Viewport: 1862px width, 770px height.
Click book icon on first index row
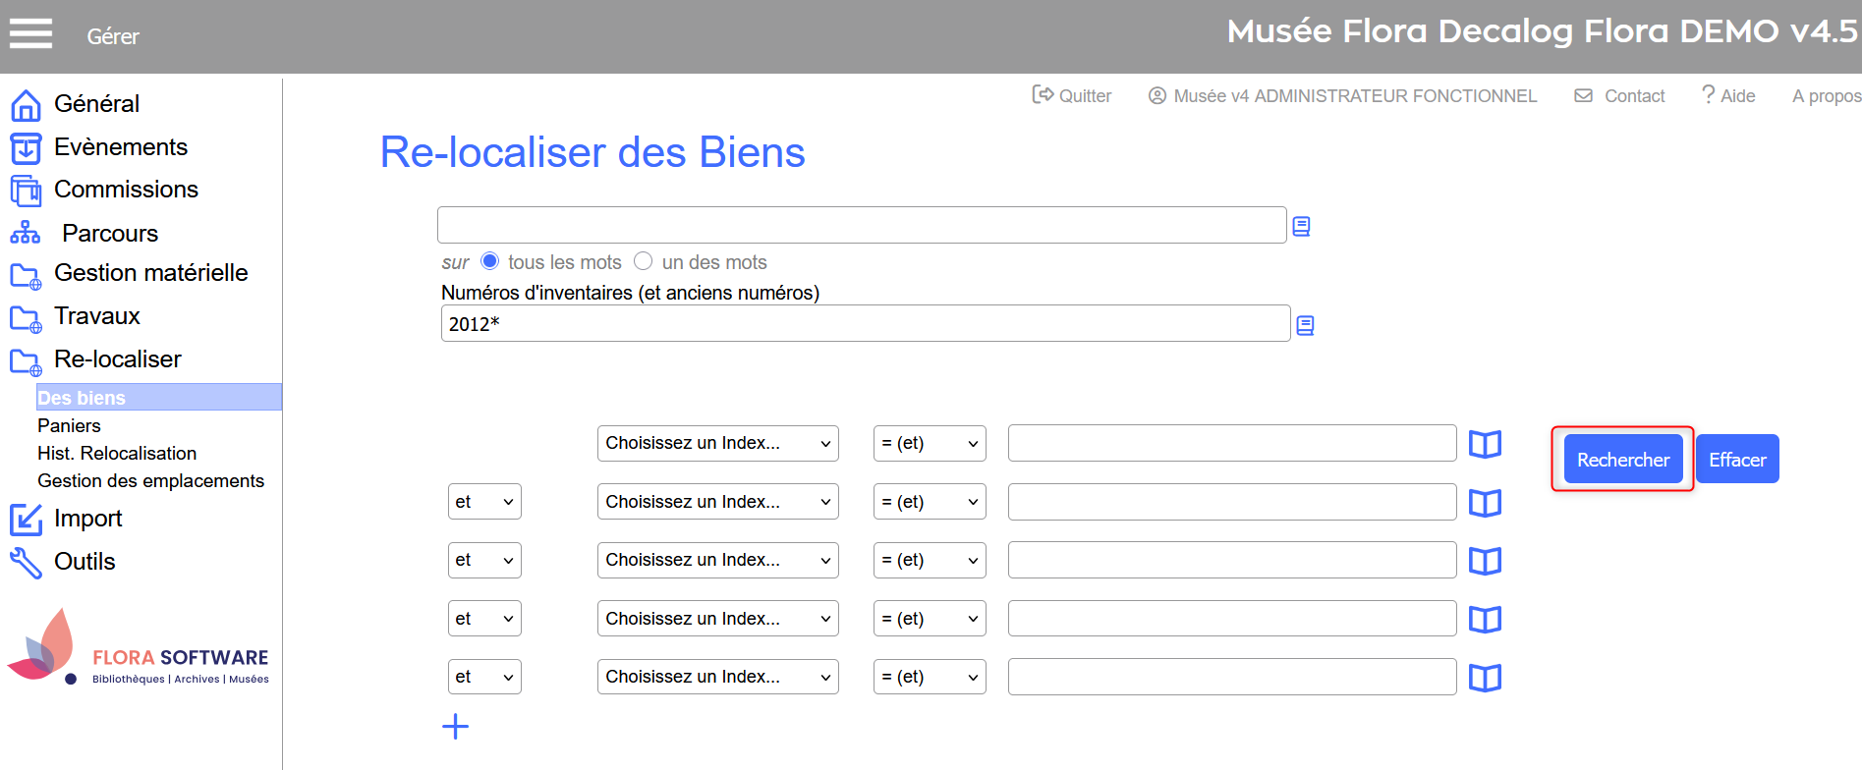click(x=1485, y=444)
